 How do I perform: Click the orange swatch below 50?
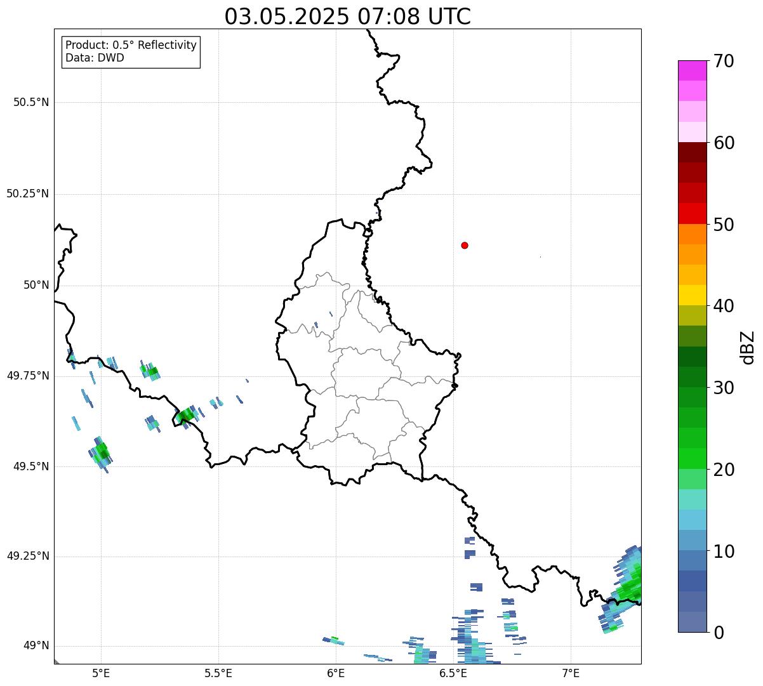(x=692, y=234)
